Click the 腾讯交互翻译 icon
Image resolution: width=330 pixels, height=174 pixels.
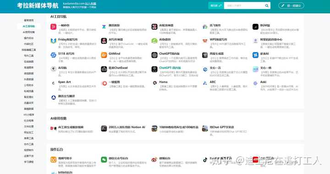(x=54, y=98)
